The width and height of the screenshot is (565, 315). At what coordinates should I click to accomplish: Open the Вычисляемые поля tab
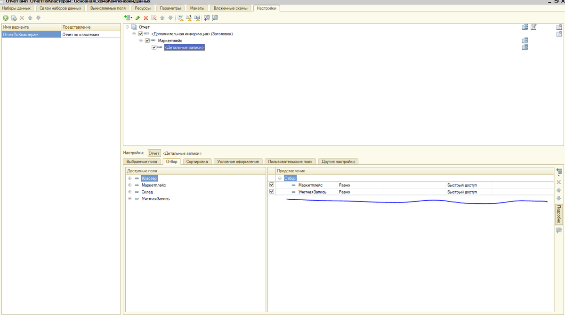[x=107, y=8]
